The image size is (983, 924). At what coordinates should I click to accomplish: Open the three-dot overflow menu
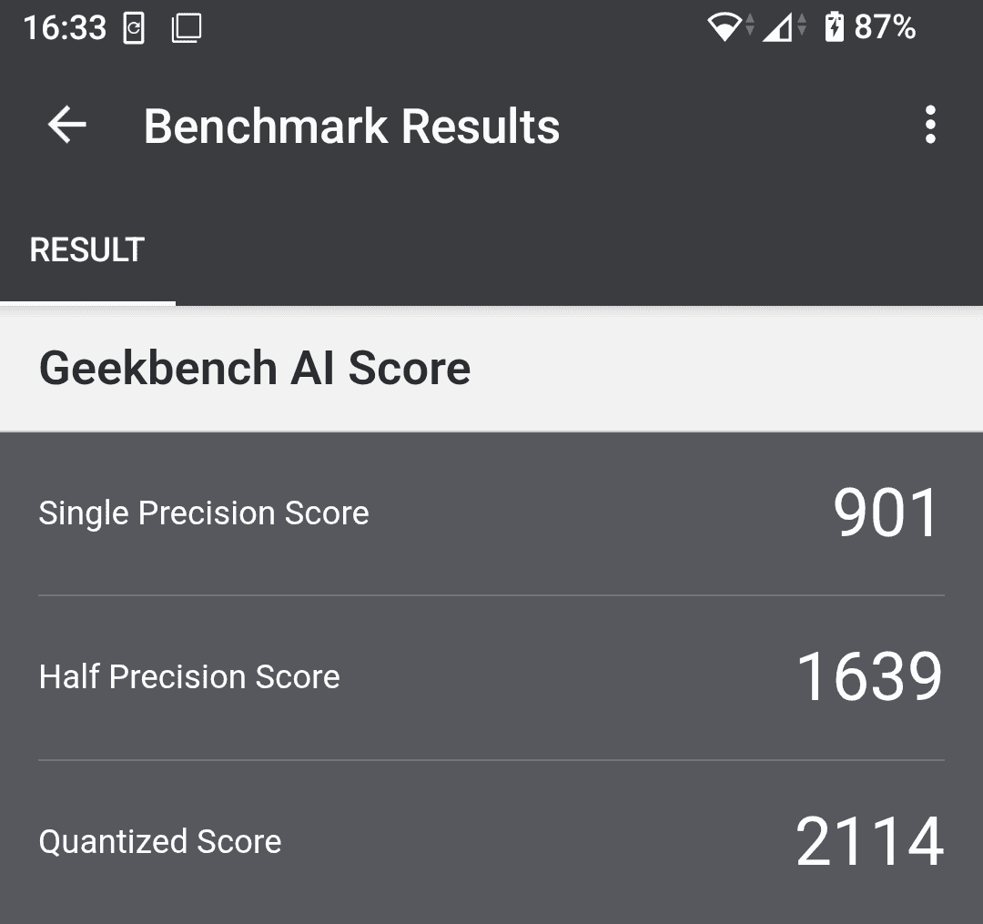tap(930, 125)
